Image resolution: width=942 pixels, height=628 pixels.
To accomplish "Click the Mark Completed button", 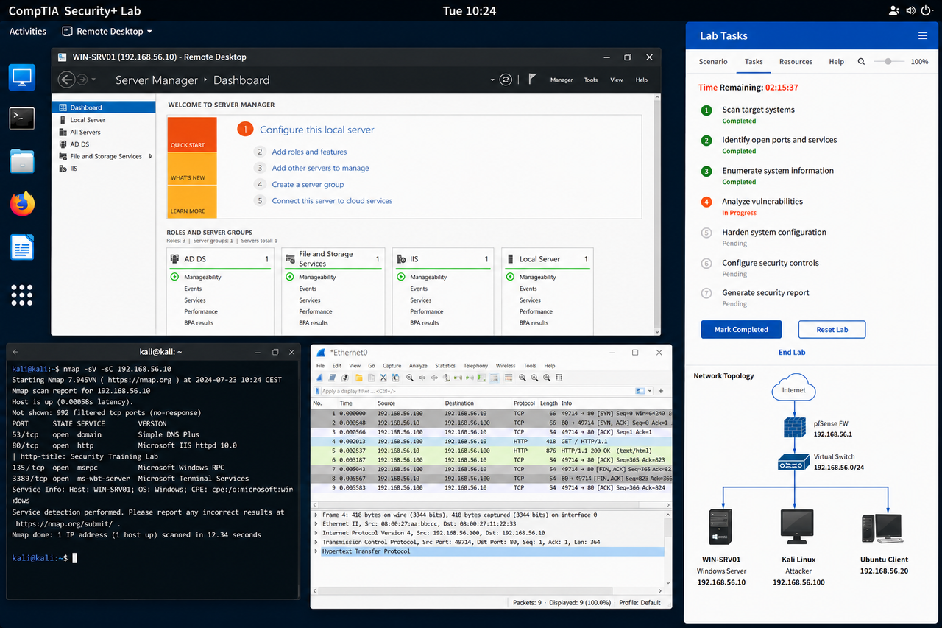I will pos(741,329).
